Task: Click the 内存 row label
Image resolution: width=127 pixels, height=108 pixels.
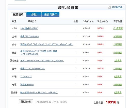Action: click(x=14, y=44)
